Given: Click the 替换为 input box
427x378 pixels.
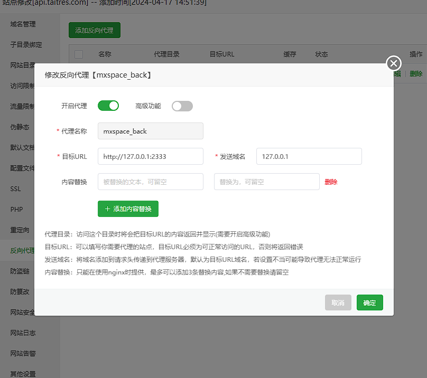Looking at the screenshot, I should (x=266, y=182).
